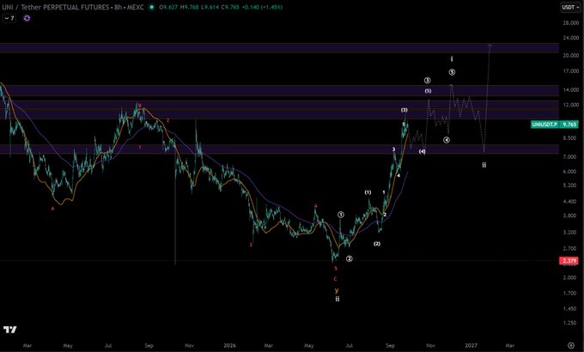Open chart settings gear icon
The image size is (584, 352).
[x=570, y=345]
